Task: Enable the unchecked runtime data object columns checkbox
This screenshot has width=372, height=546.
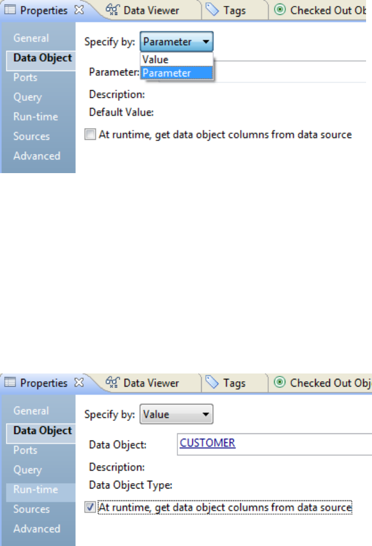Action: coord(90,135)
